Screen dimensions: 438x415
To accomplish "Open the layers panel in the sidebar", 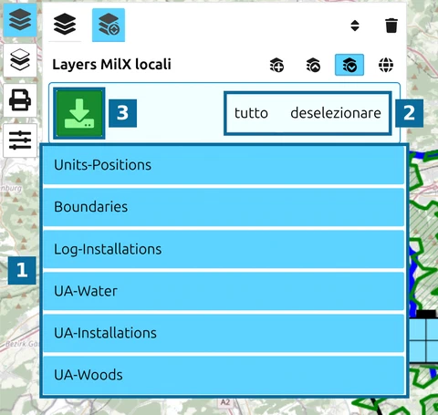I will 20,20.
